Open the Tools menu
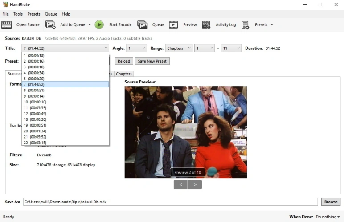The width and height of the screenshot is (344, 222). tap(18, 14)
